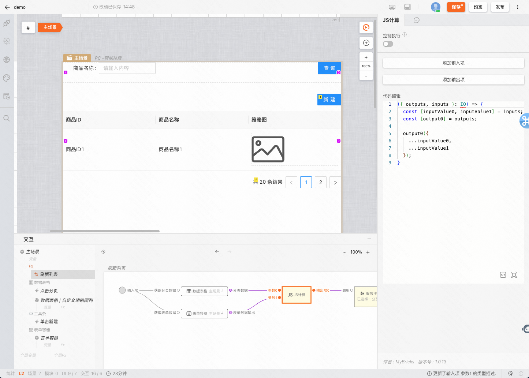Open the globe icon in left sidebar
Viewport: 529px width, 378px height.
(7, 60)
